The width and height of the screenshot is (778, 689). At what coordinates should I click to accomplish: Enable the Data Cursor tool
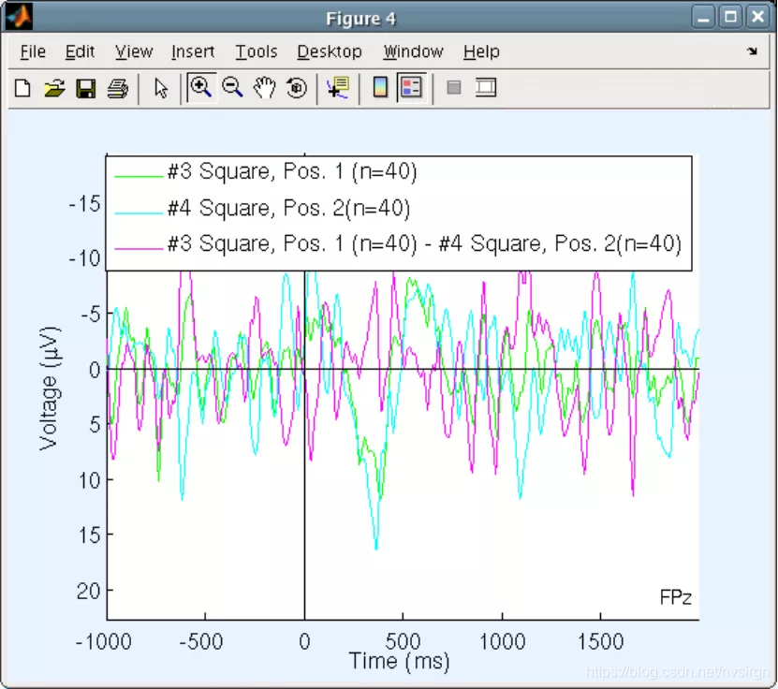(338, 88)
